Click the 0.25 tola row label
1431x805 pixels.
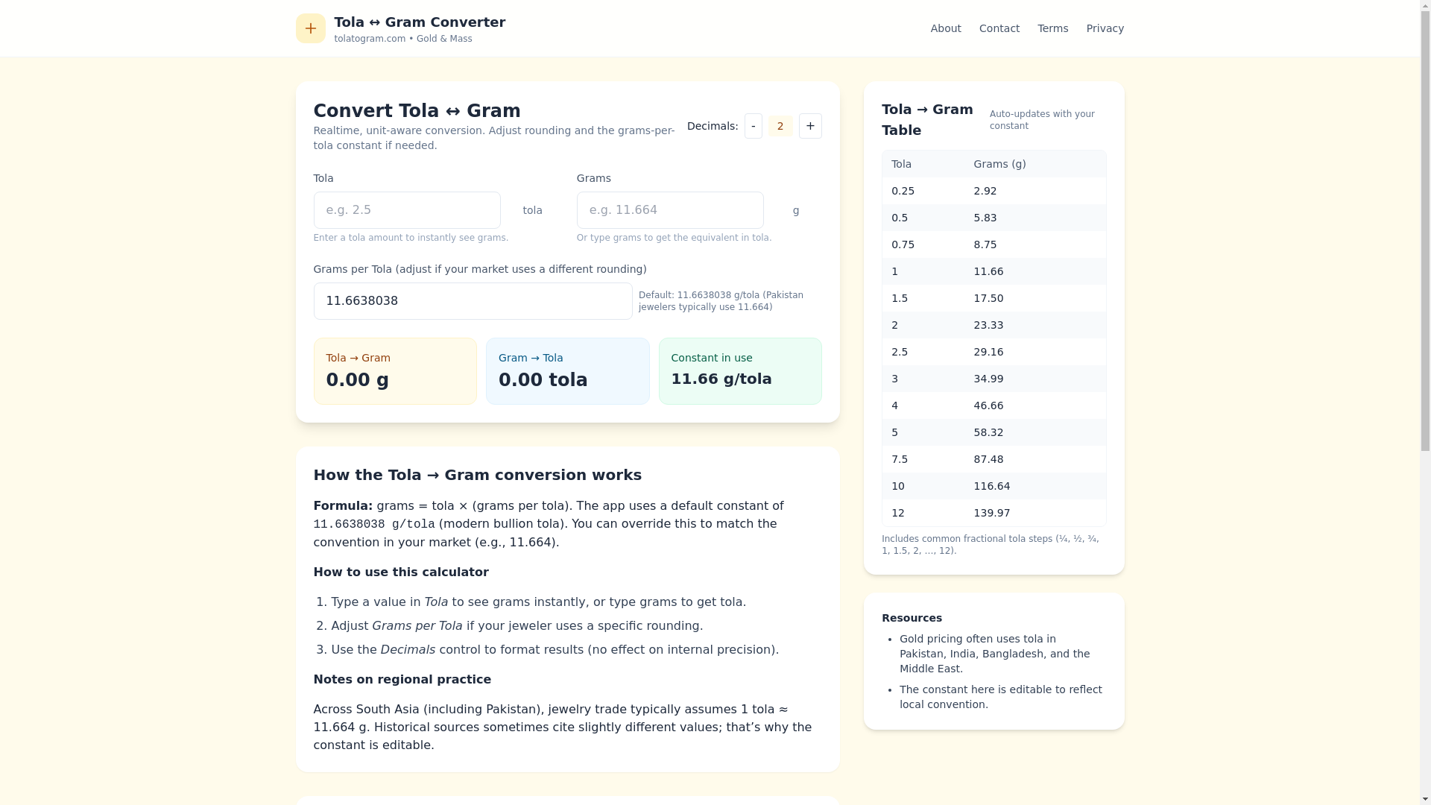pyautogui.click(x=903, y=191)
